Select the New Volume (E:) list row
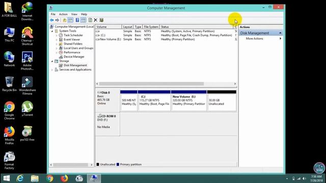 (166, 39)
